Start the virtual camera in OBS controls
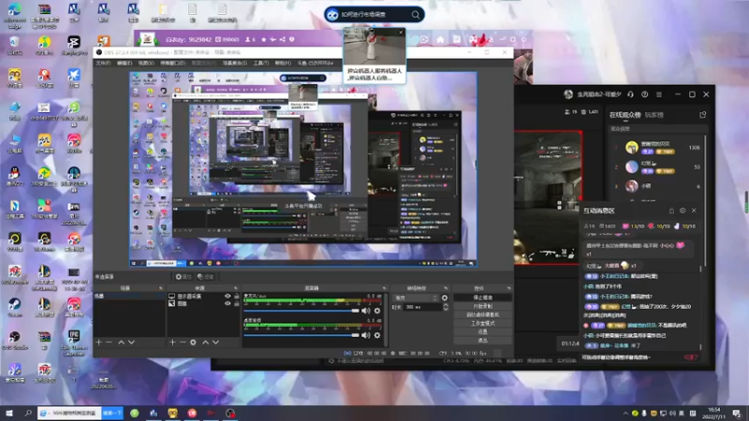 (x=482, y=314)
